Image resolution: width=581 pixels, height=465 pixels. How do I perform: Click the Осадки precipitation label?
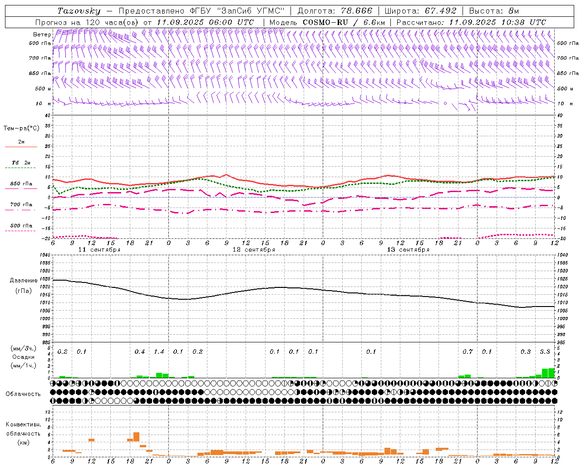[x=24, y=357]
